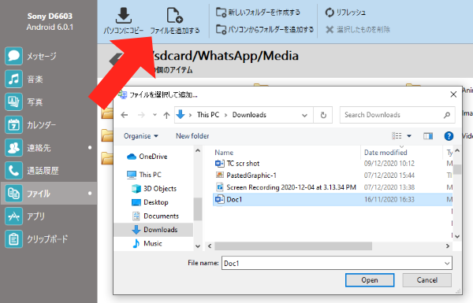Image resolution: width=473 pixels, height=303 pixels.
Task: Open Call History (通話履歴) in the sidebar
Action: 48,171
